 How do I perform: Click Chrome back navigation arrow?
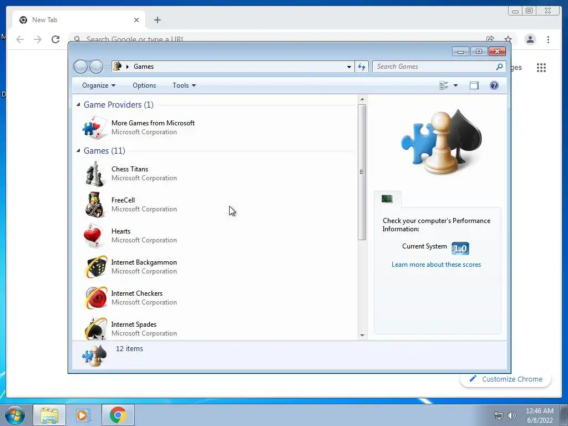pos(20,39)
